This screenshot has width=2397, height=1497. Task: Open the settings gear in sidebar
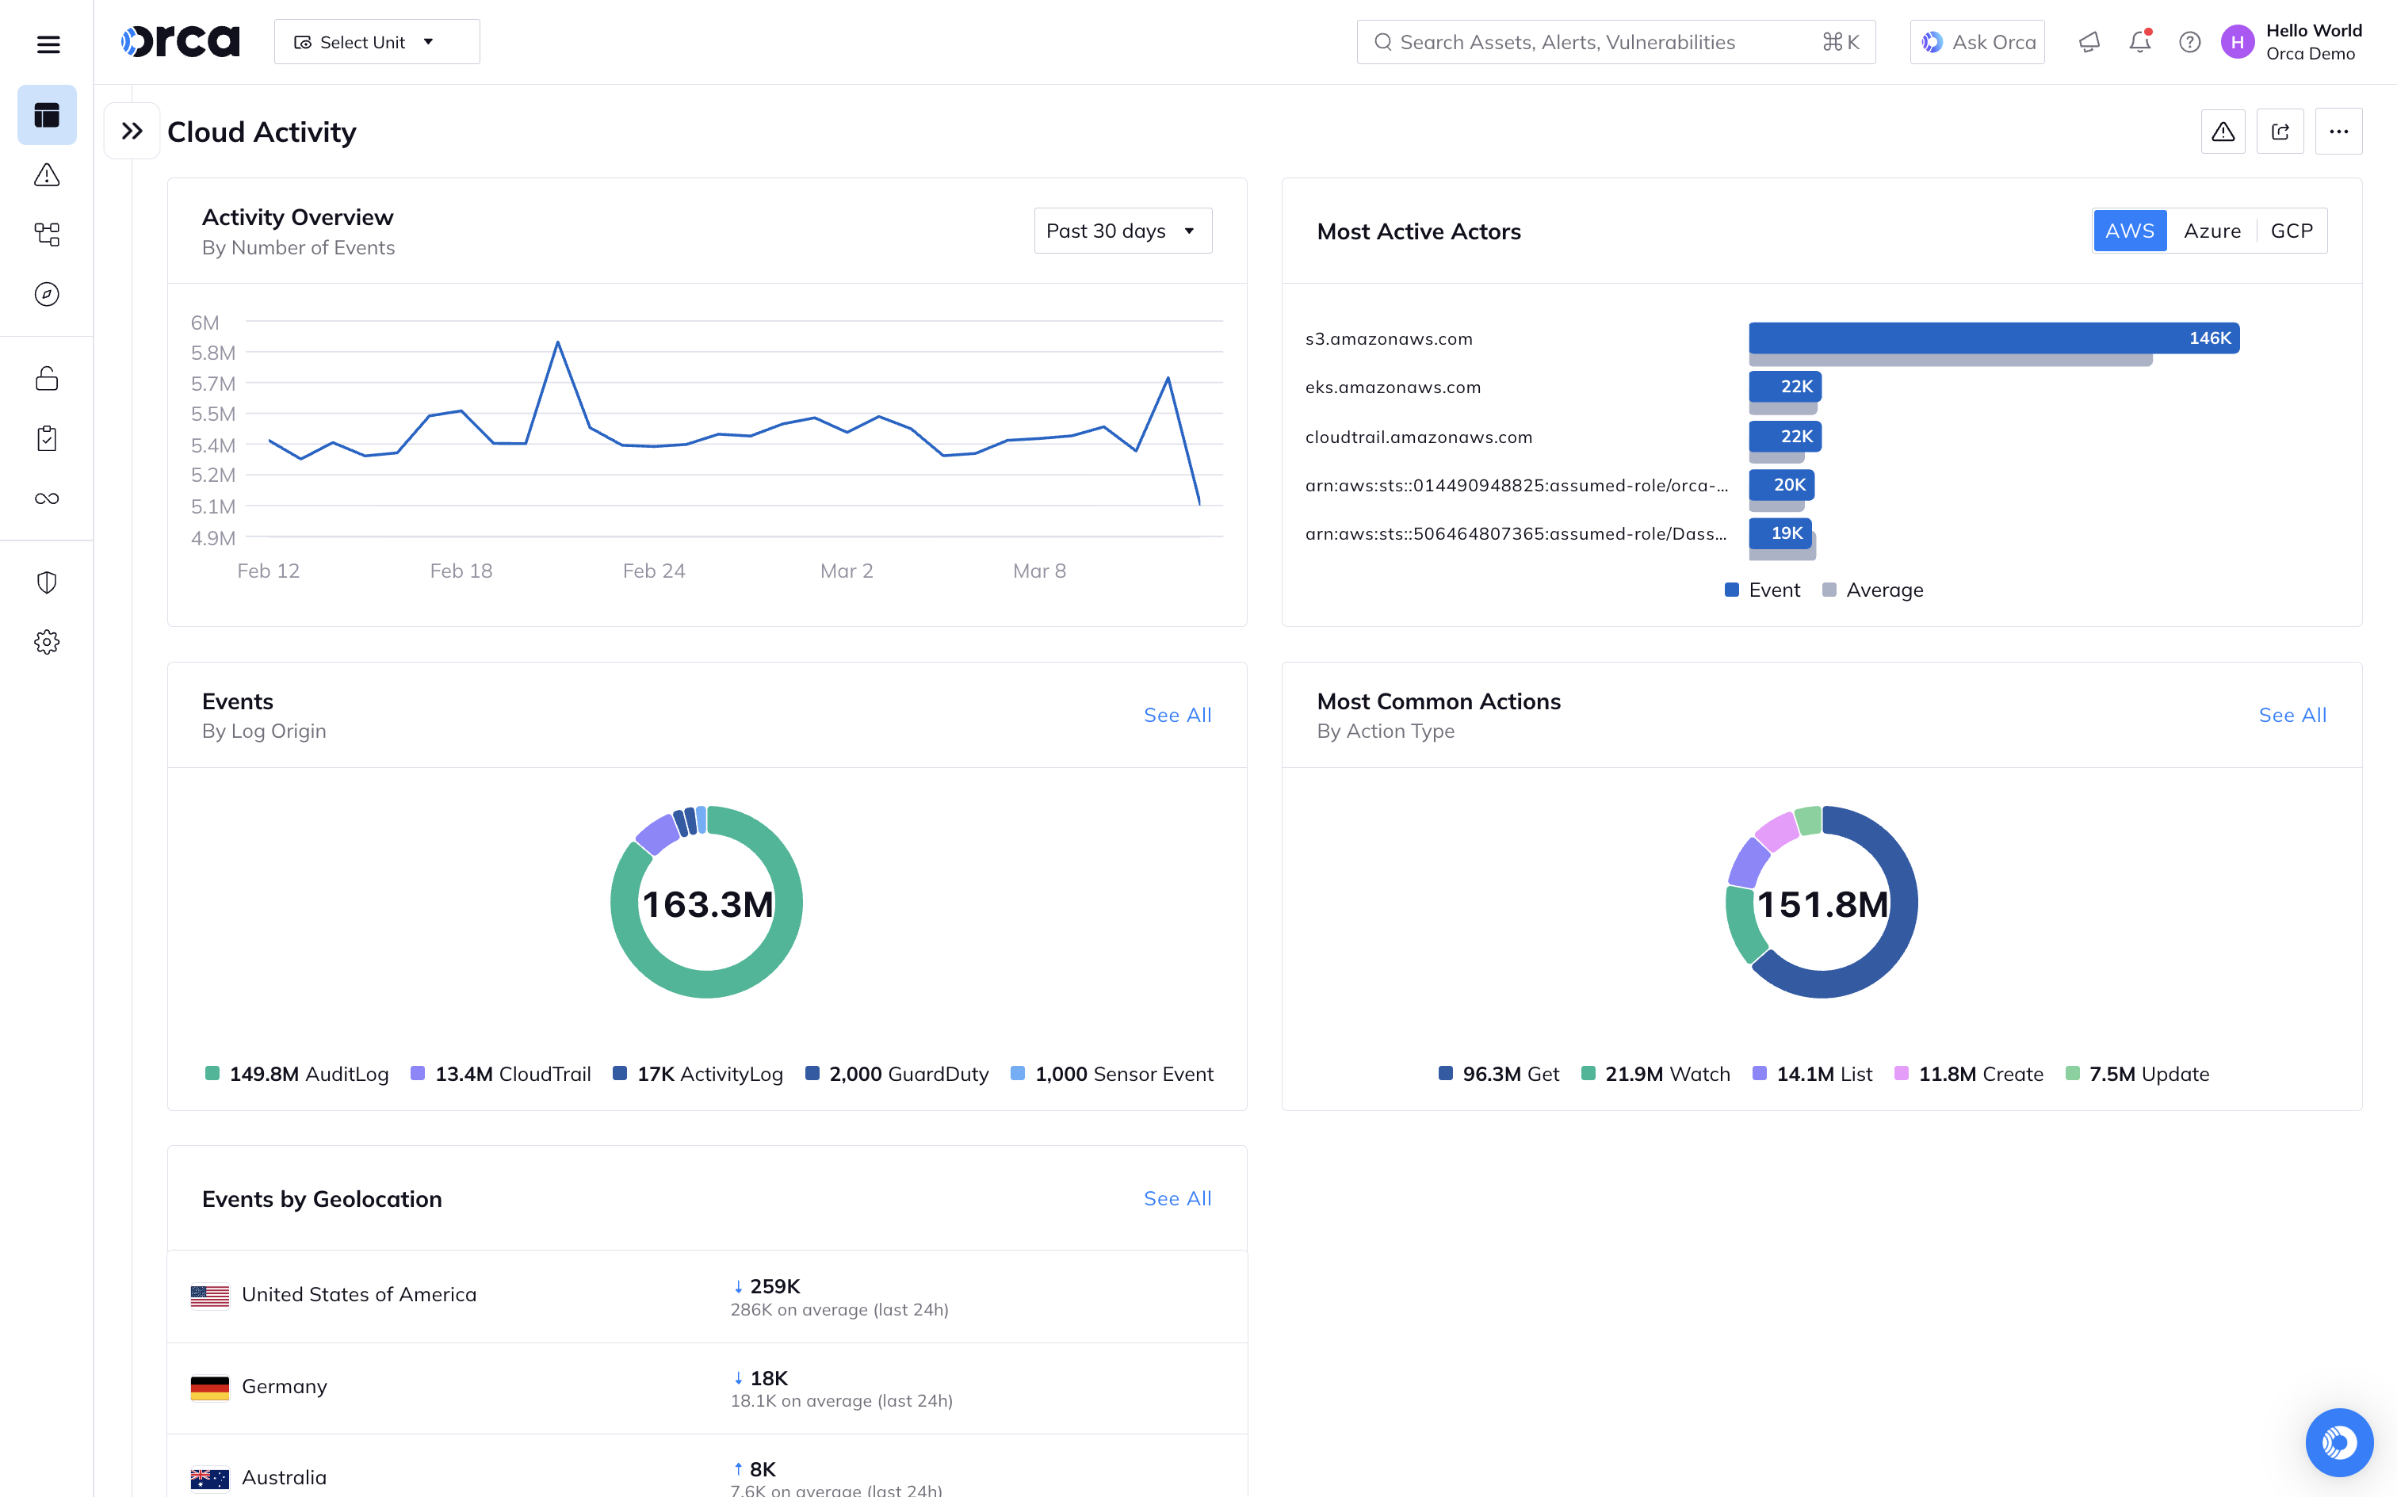coord(47,642)
